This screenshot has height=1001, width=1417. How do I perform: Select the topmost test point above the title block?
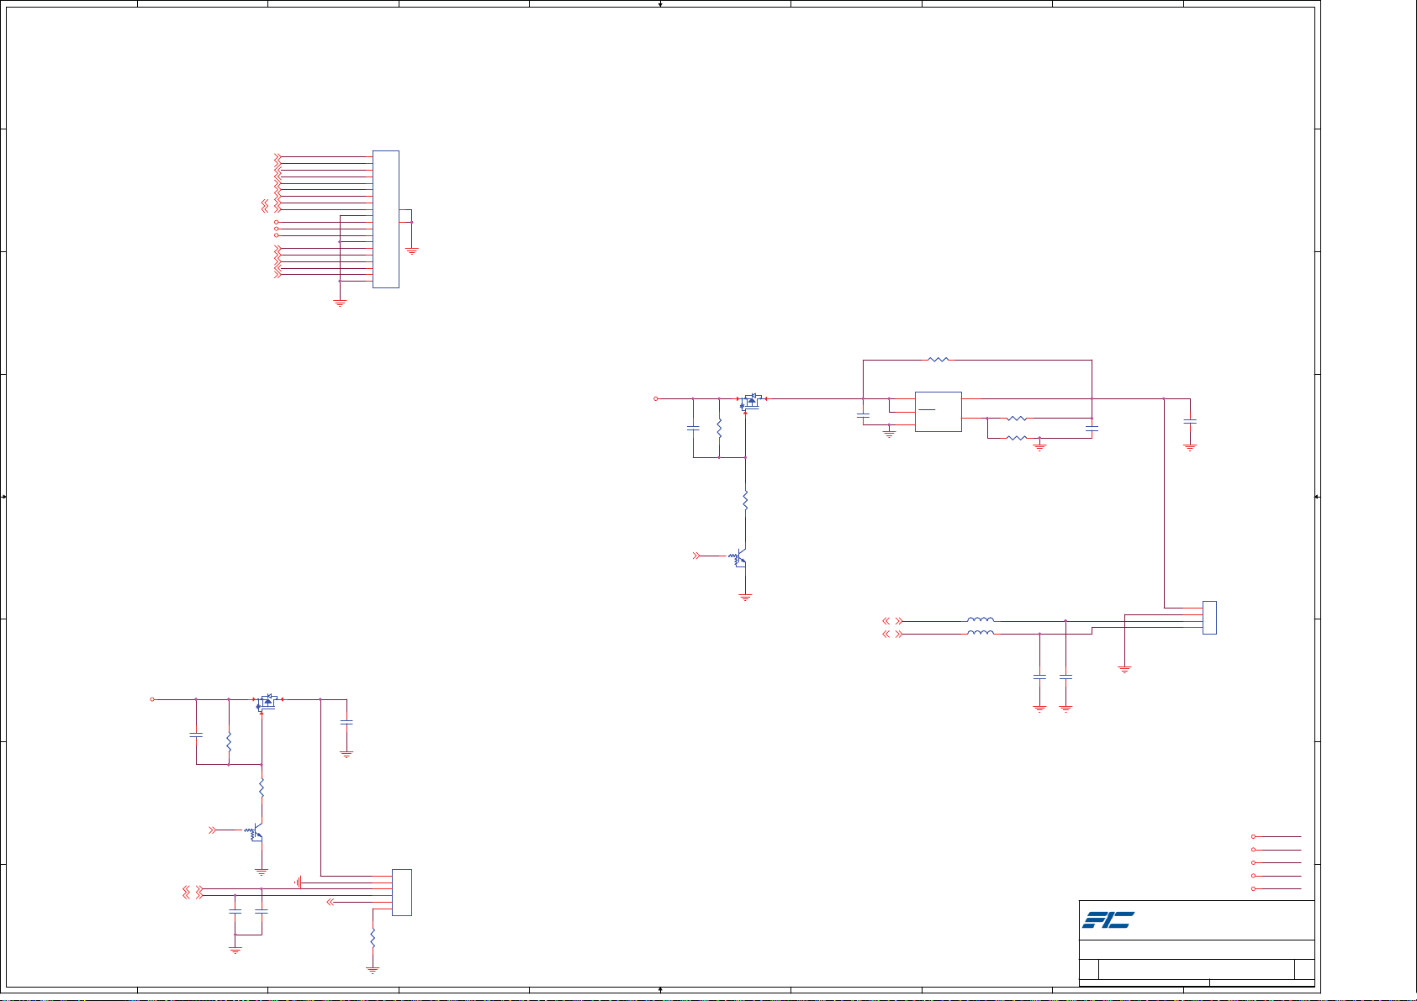(1254, 836)
